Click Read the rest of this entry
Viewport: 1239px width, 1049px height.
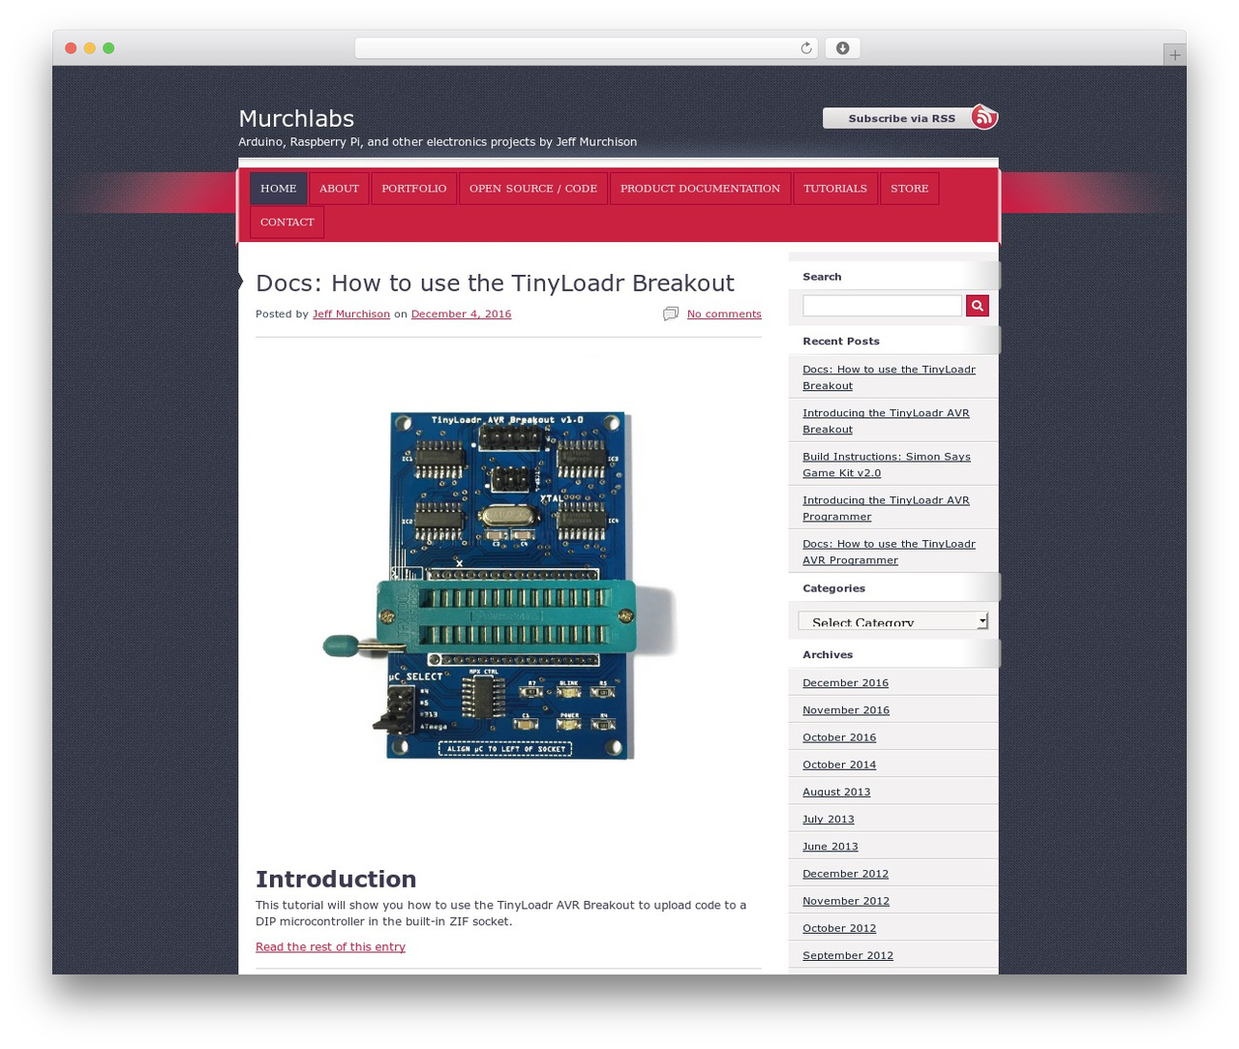[x=330, y=946]
